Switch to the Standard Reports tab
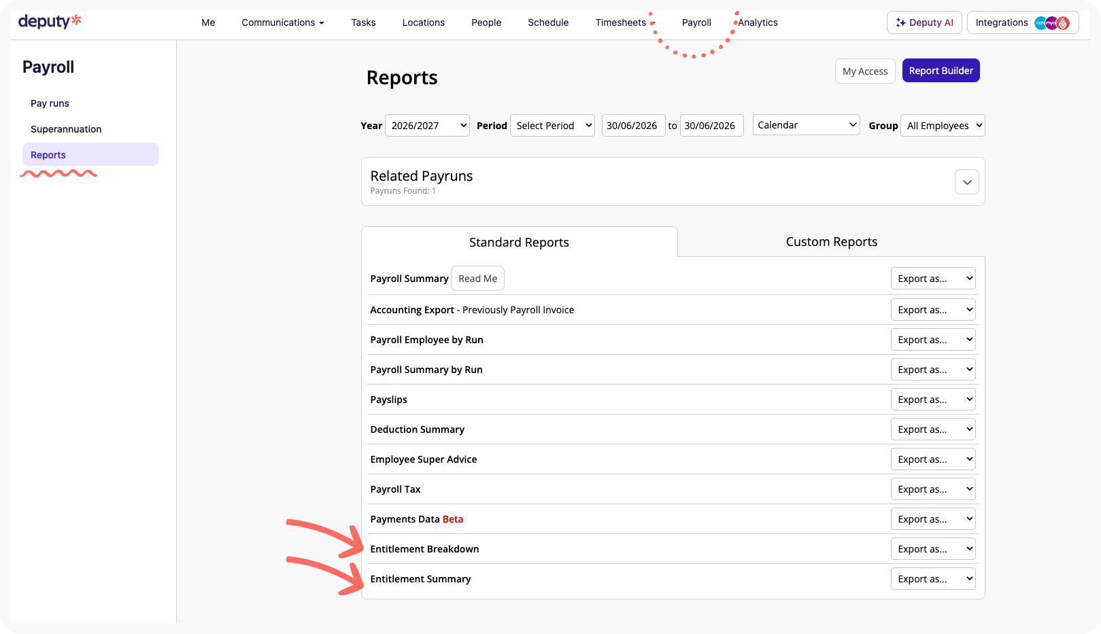 (x=519, y=242)
